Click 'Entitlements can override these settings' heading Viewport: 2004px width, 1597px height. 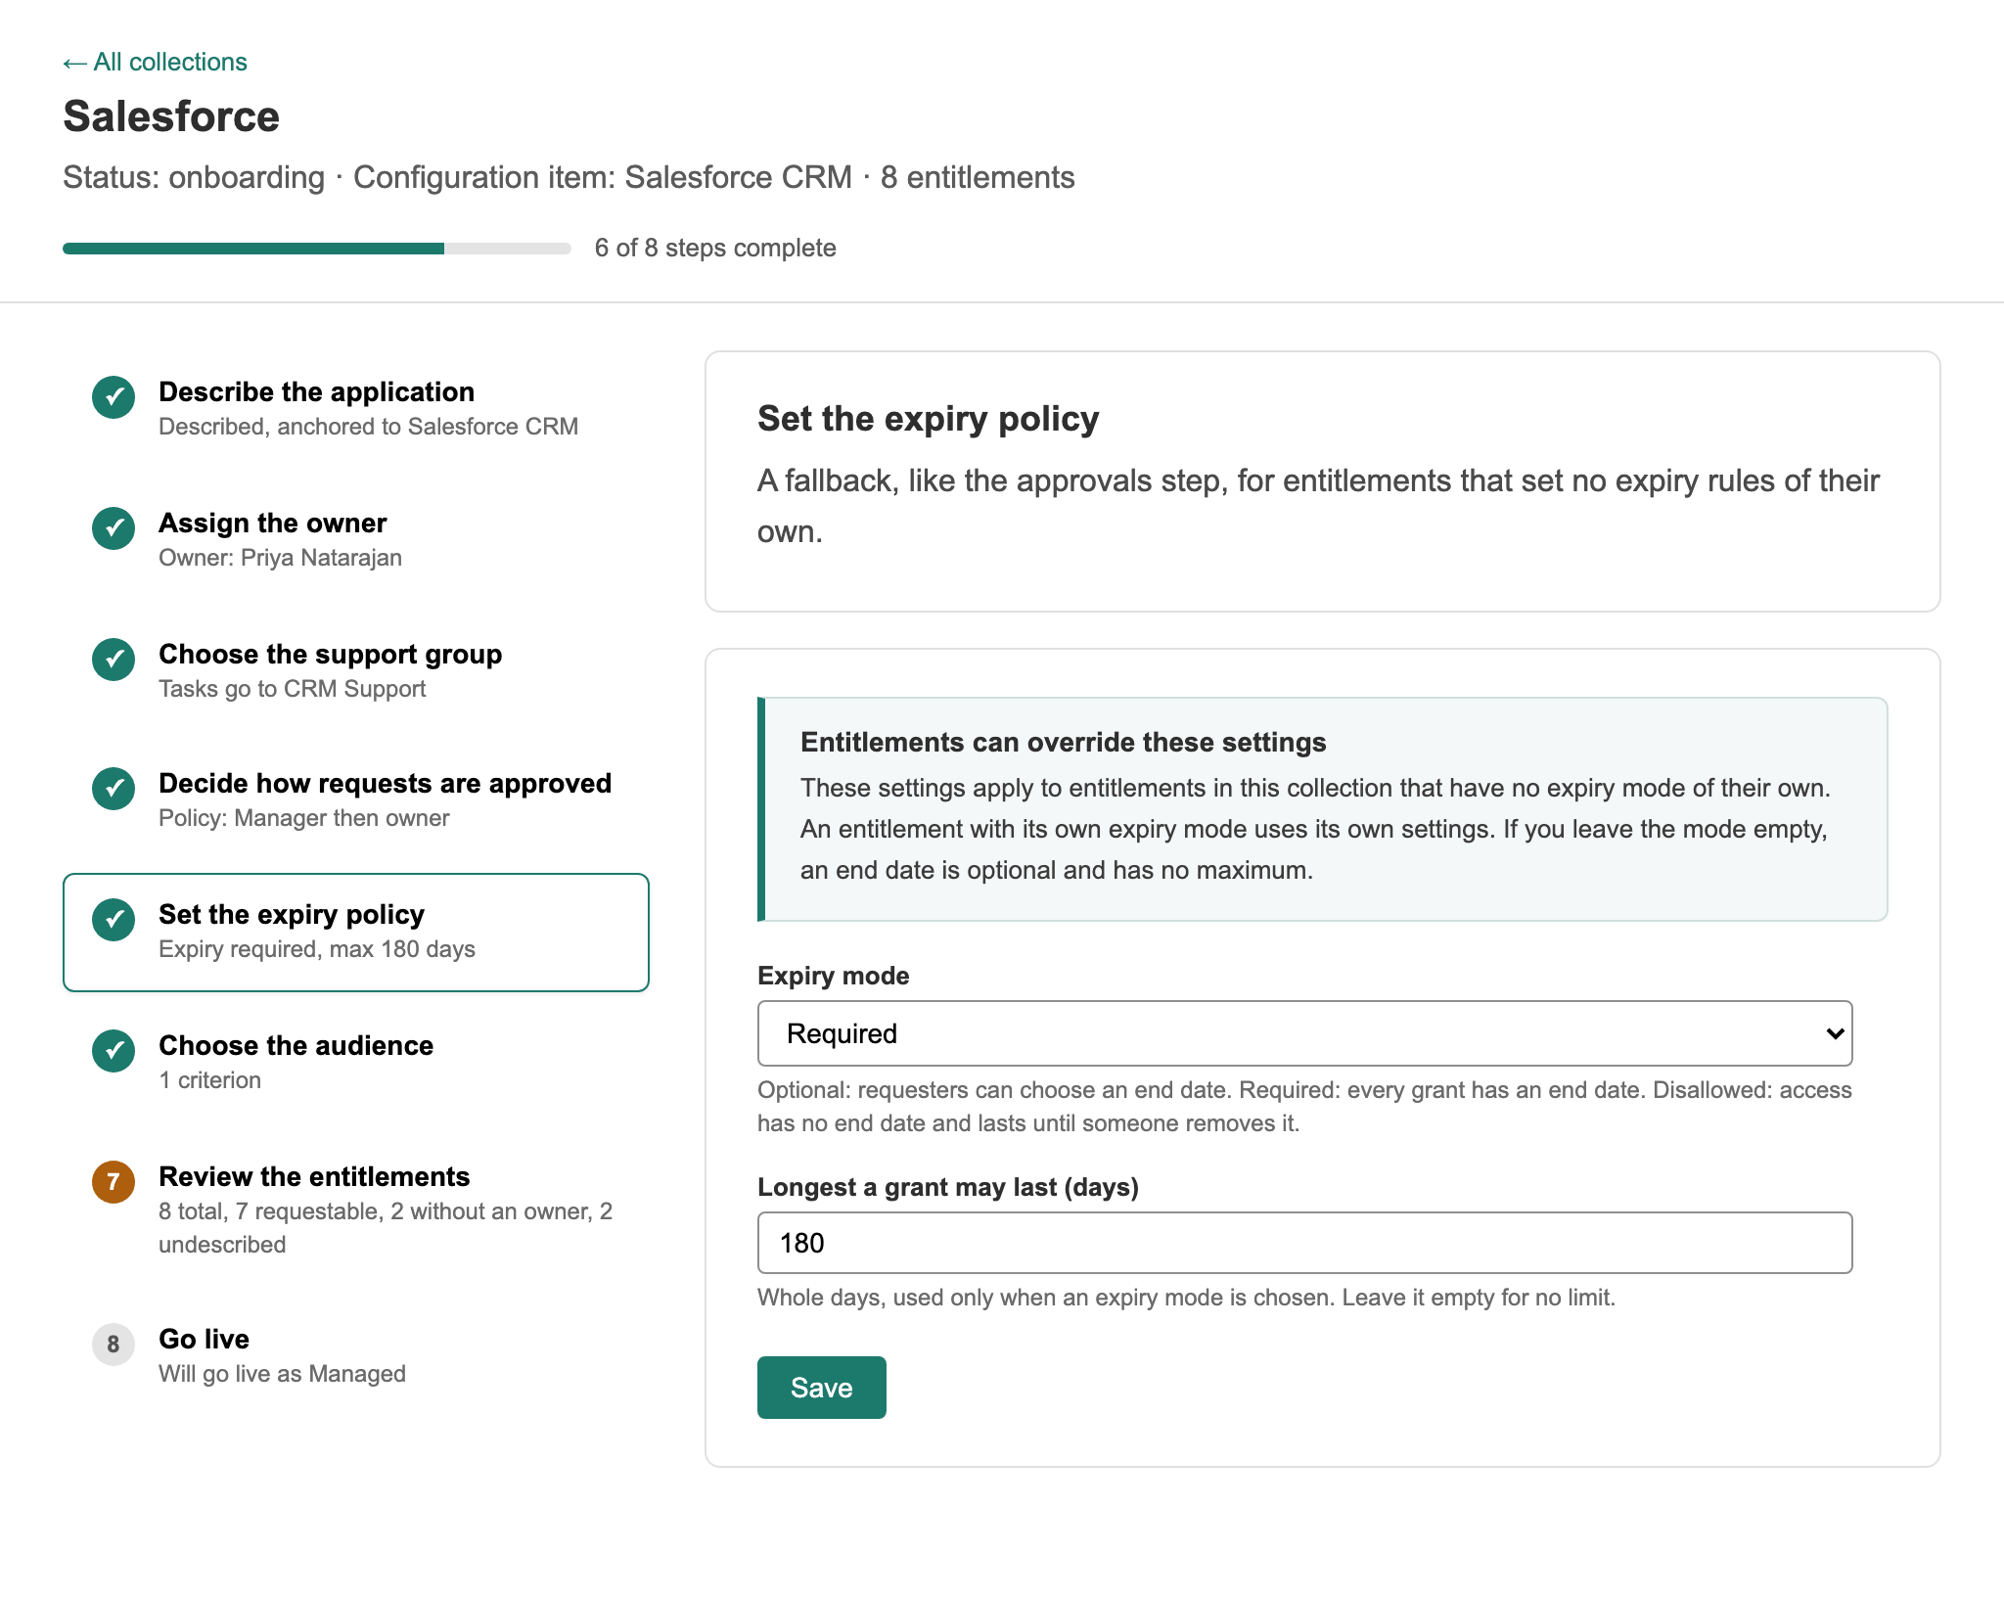[1063, 743]
